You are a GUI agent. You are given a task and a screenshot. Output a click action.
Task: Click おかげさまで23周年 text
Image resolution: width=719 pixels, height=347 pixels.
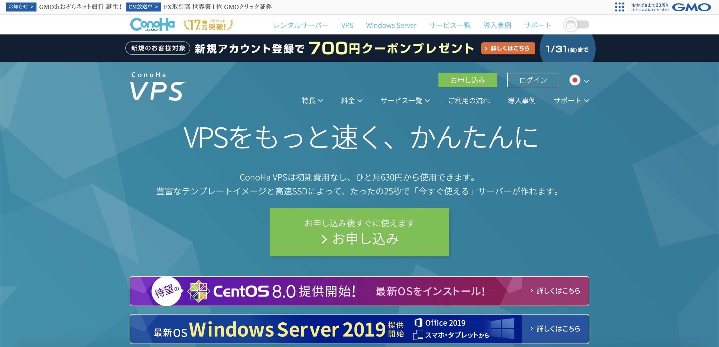point(650,5)
